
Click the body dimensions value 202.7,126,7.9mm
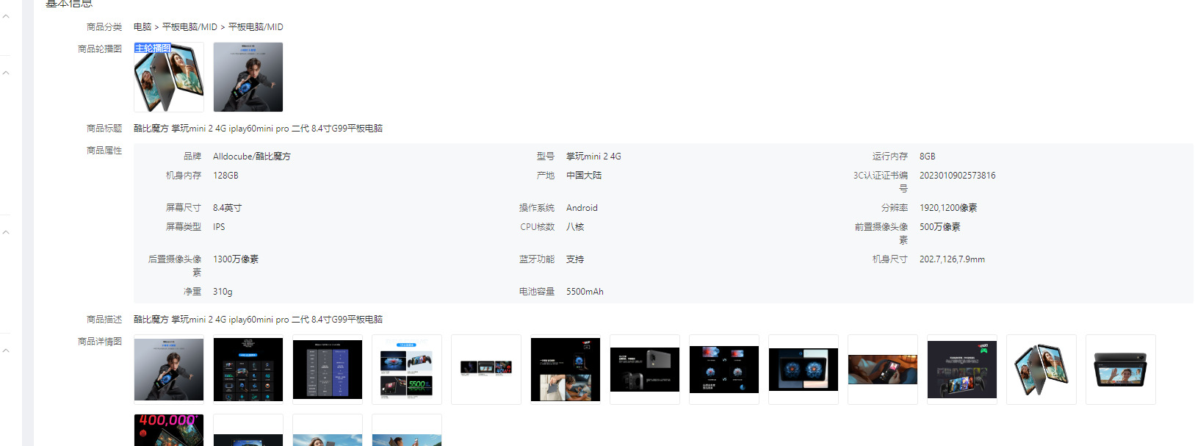[952, 259]
